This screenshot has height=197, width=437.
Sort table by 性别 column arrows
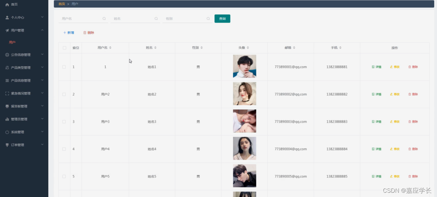202,48
